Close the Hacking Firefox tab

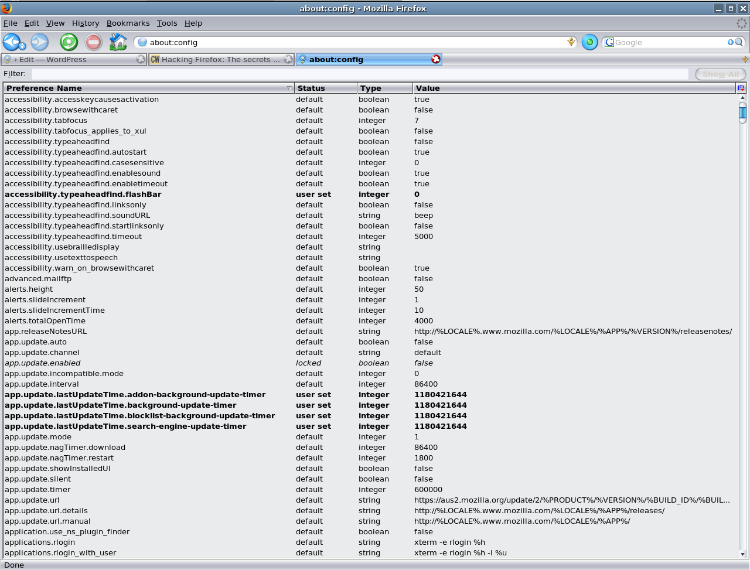pyautogui.click(x=288, y=59)
